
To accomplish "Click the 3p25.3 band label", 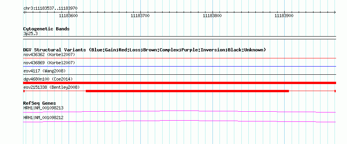I will coord(30,34).
